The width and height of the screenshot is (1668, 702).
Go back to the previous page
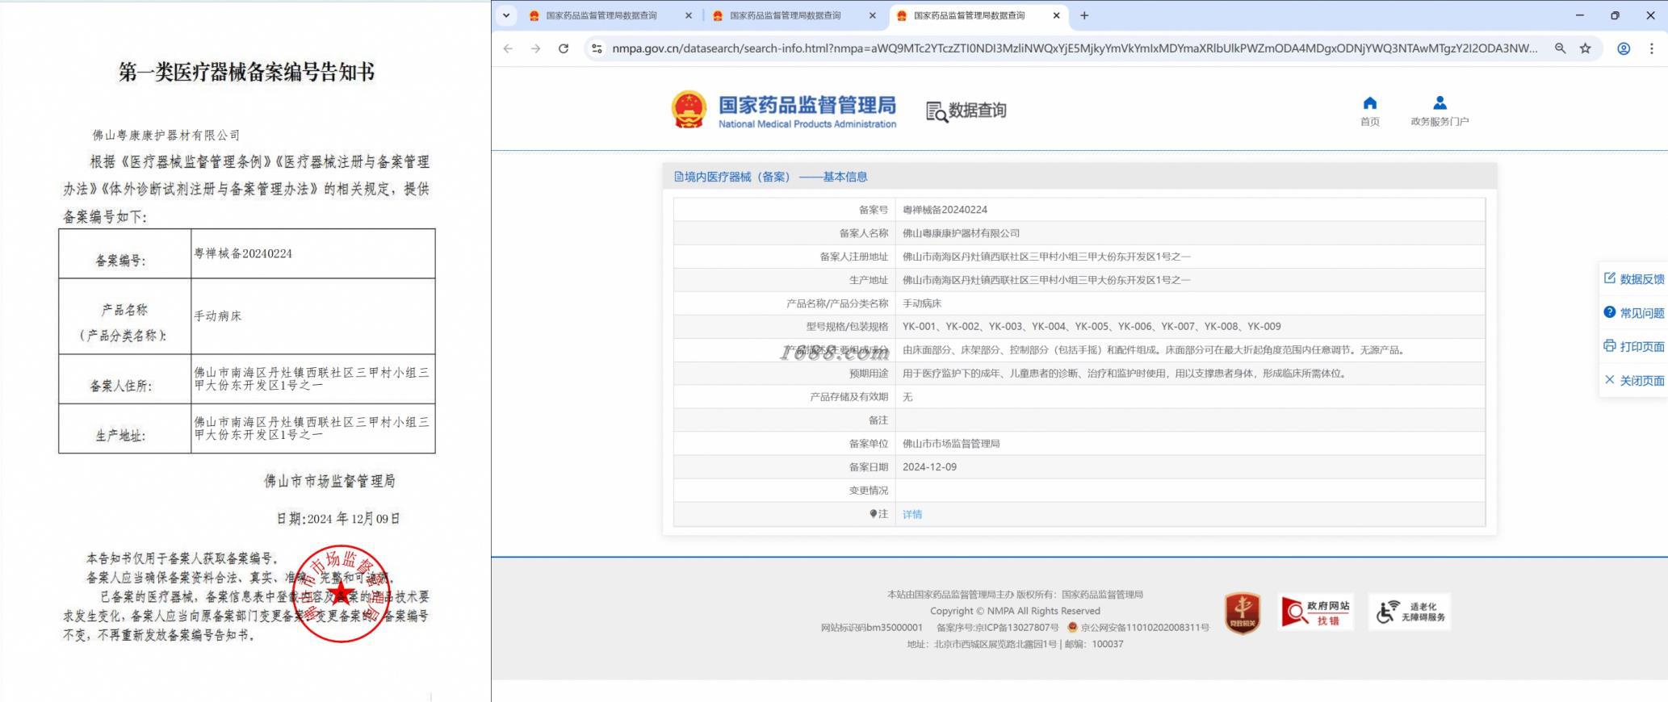[508, 48]
